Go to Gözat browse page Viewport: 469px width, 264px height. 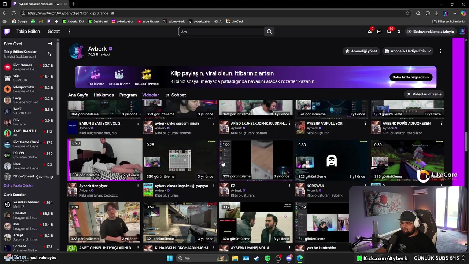click(x=53, y=32)
